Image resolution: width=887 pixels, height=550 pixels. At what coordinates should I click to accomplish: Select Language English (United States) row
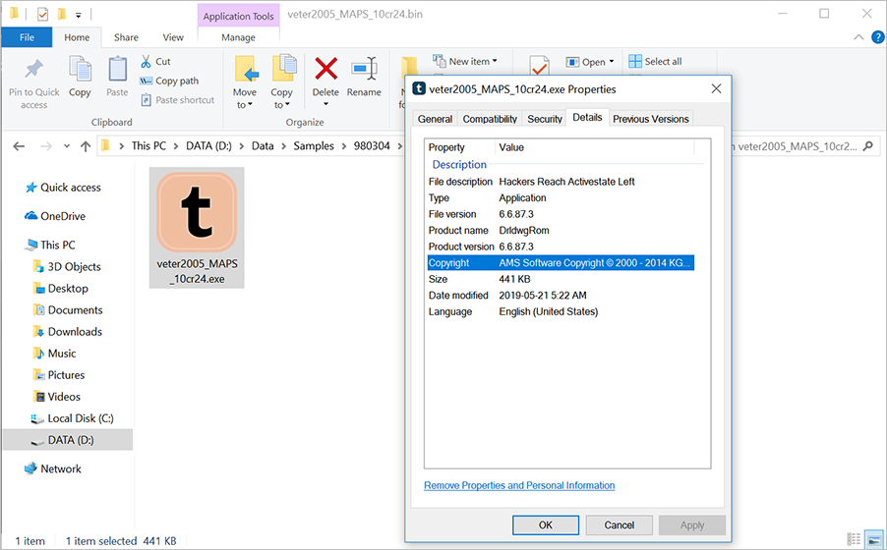tap(561, 311)
